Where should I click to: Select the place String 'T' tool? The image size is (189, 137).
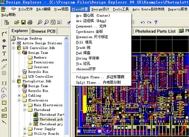[4, 53]
